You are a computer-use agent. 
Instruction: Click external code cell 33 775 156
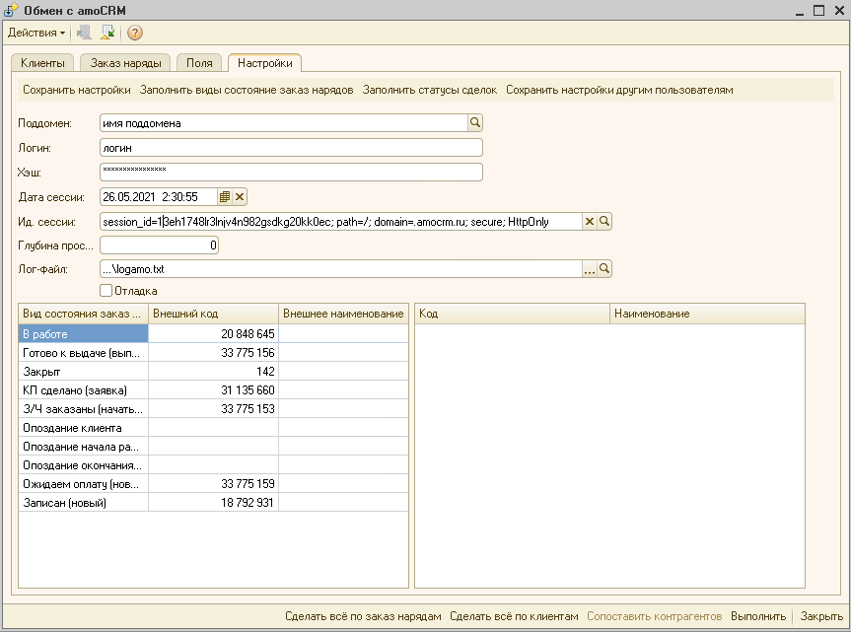(x=213, y=353)
